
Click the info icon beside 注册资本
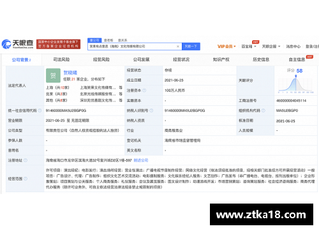pos(144,91)
